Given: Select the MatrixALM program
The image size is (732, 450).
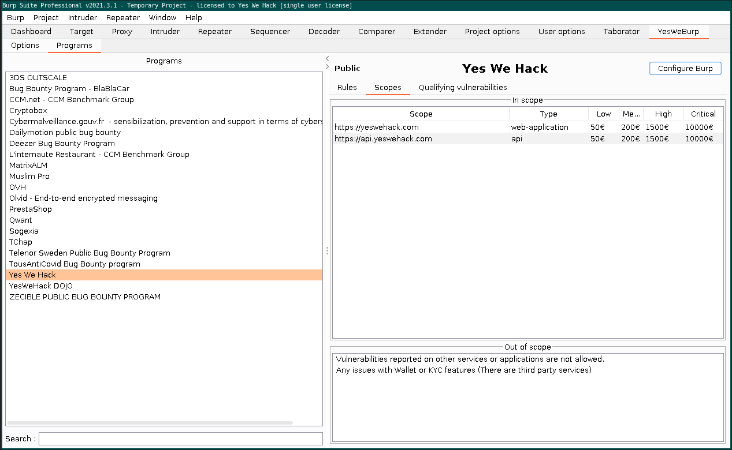Looking at the screenshot, I should [164, 166].
